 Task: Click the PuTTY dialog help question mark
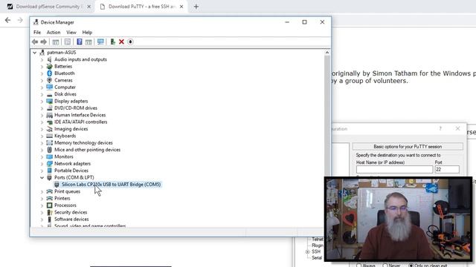(440, 128)
